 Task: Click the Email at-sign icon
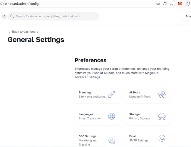click(x=162, y=138)
